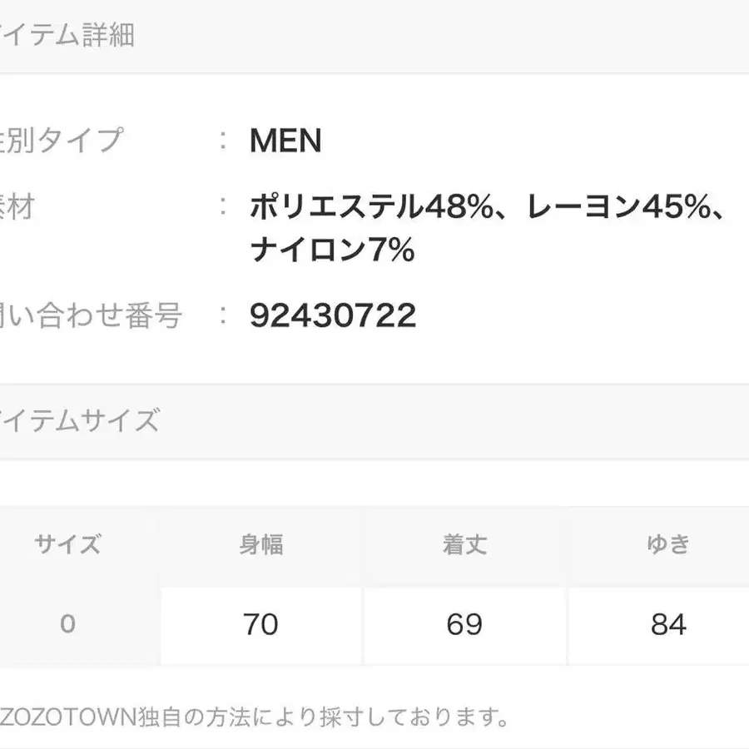Click the 素材 row label
Image resolution: width=749 pixels, height=749 pixels.
[x=17, y=206]
